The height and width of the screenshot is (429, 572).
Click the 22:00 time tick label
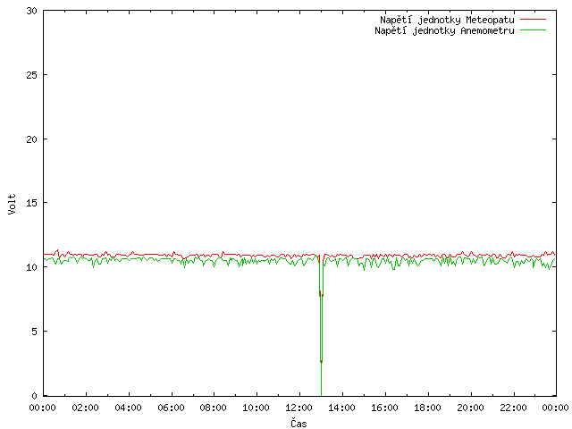[x=513, y=408]
